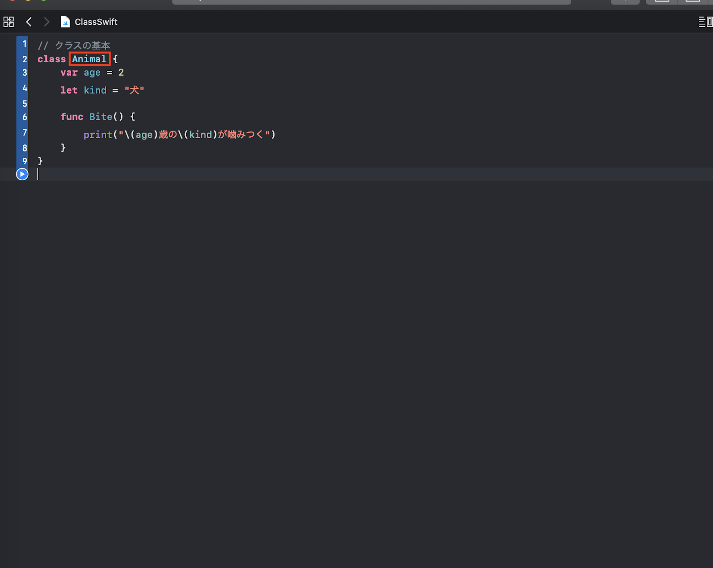This screenshot has width=713, height=568.
Task: Click line number 4 in the gutter
Action: click(25, 88)
